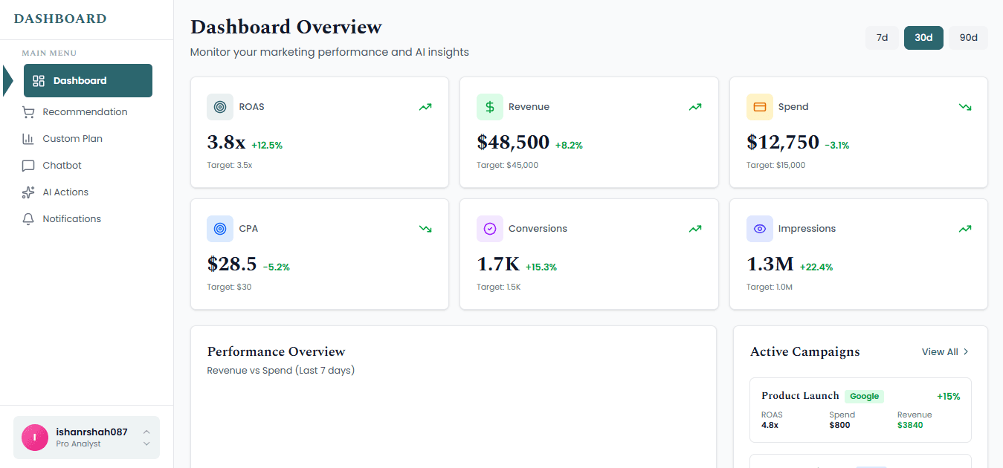Click the Google badge on Product Launch campaign
This screenshot has height=468, width=1003.
coord(864,396)
